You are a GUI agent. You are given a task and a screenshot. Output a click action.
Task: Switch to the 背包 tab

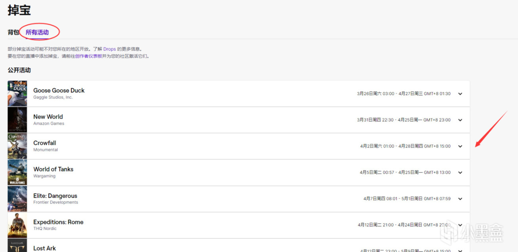pyautogui.click(x=13, y=32)
